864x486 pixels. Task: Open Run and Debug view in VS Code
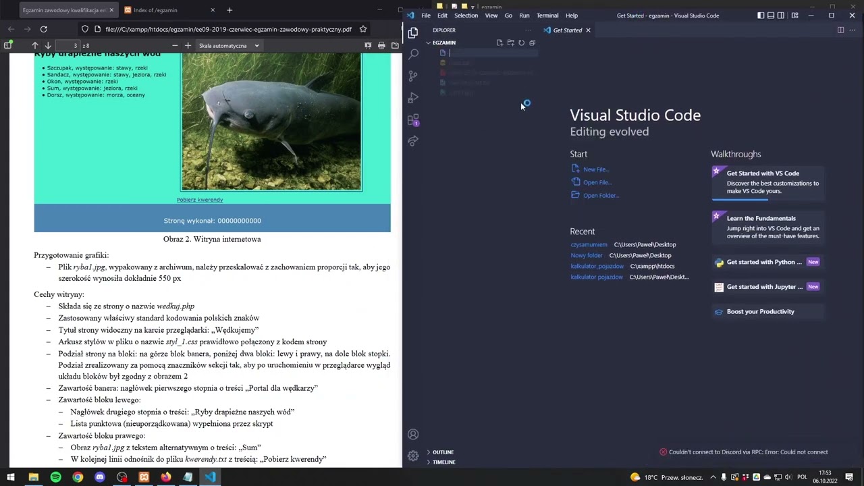[413, 98]
